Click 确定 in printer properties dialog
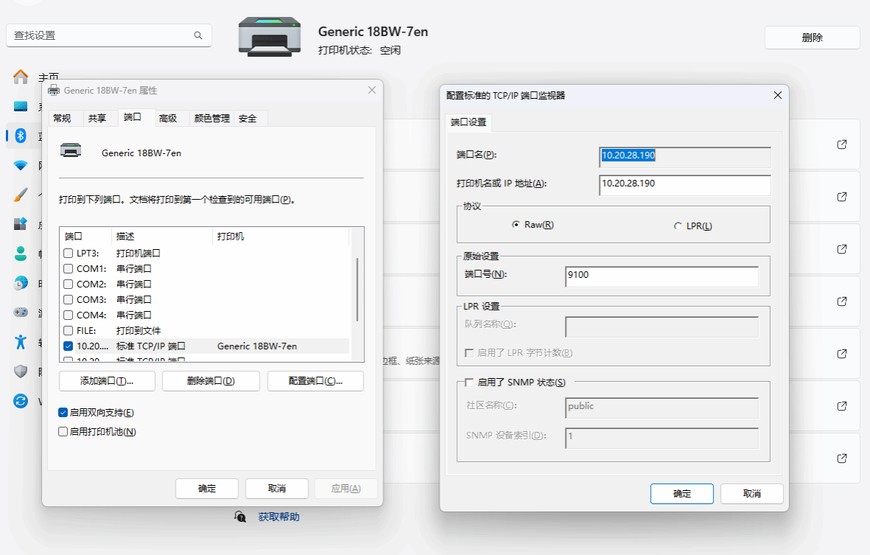 pos(207,489)
